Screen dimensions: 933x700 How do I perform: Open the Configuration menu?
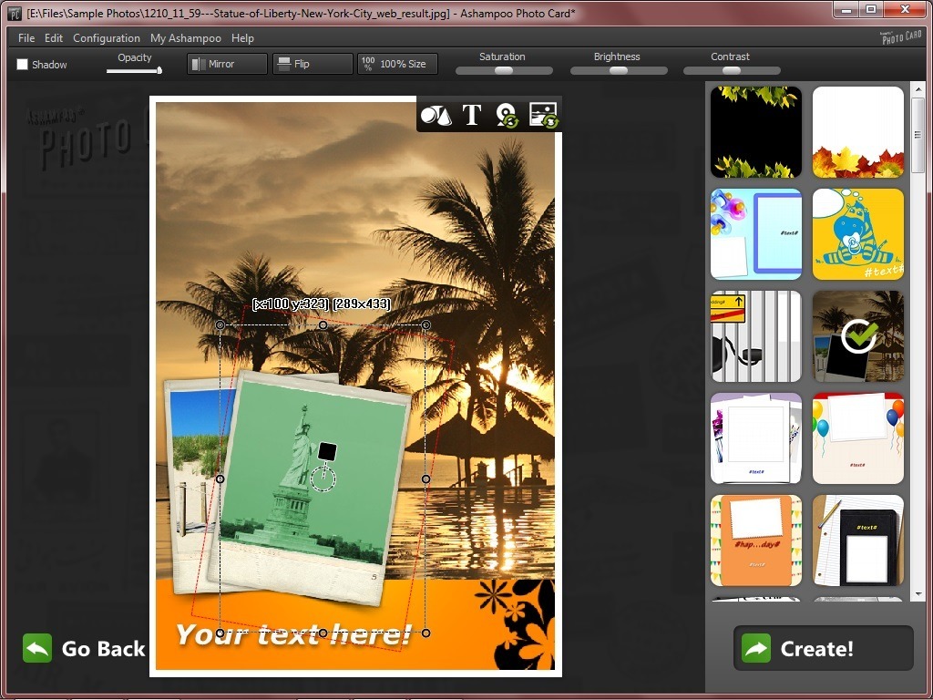(x=107, y=38)
